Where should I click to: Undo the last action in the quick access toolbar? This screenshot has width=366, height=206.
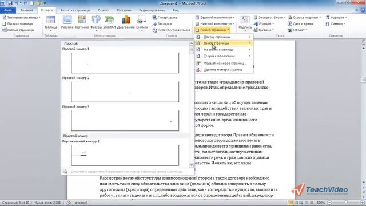click(17, 3)
